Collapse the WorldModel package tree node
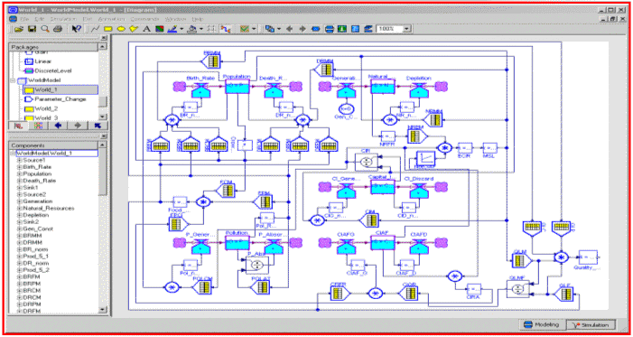Viewport: 633px width, 337px height. [x=13, y=80]
